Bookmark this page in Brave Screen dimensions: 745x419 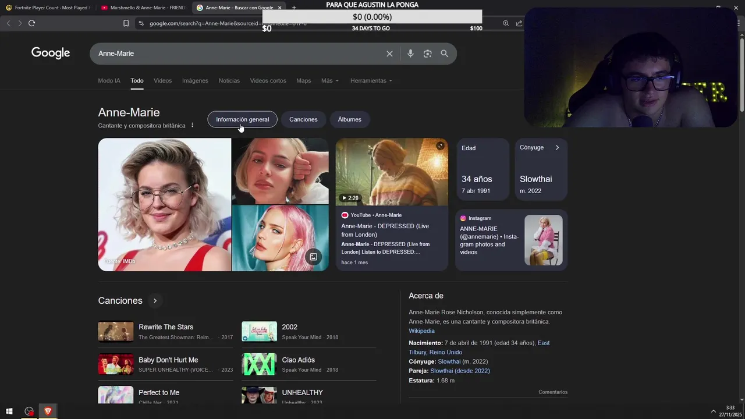126,23
